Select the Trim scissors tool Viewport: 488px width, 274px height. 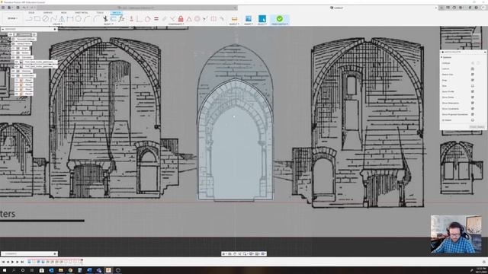click(x=105, y=19)
